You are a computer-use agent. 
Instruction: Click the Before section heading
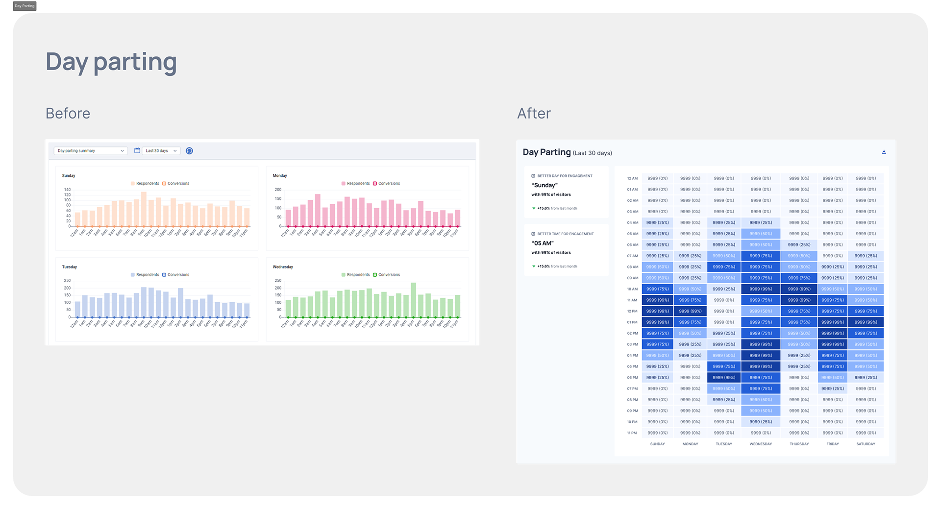[68, 113]
